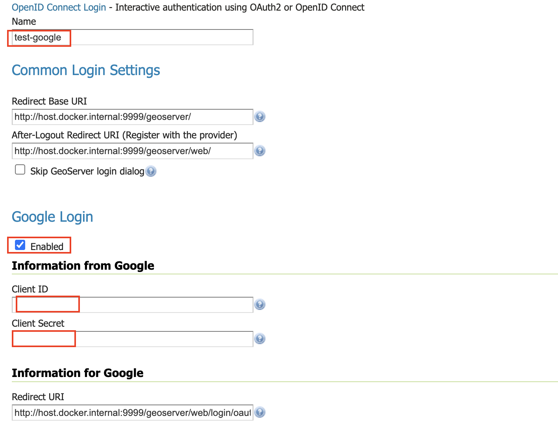Click help icon beside the bottom Redirect URI field

tap(260, 412)
